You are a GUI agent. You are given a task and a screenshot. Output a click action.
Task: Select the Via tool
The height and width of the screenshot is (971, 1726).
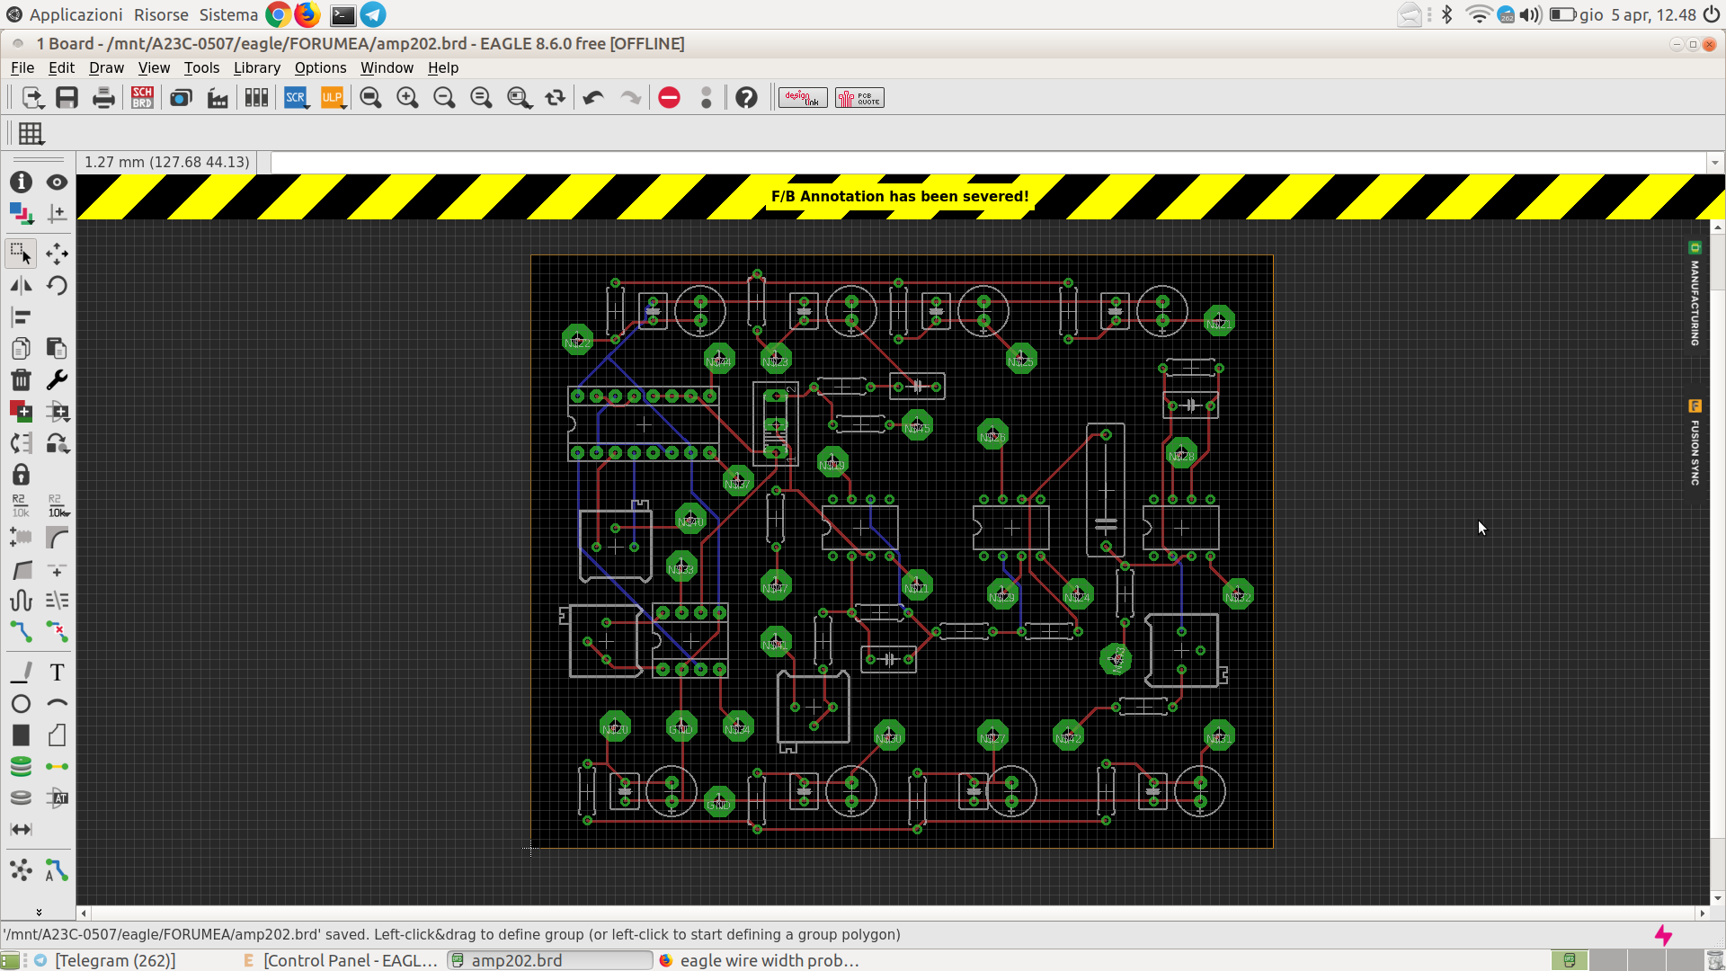(x=21, y=767)
